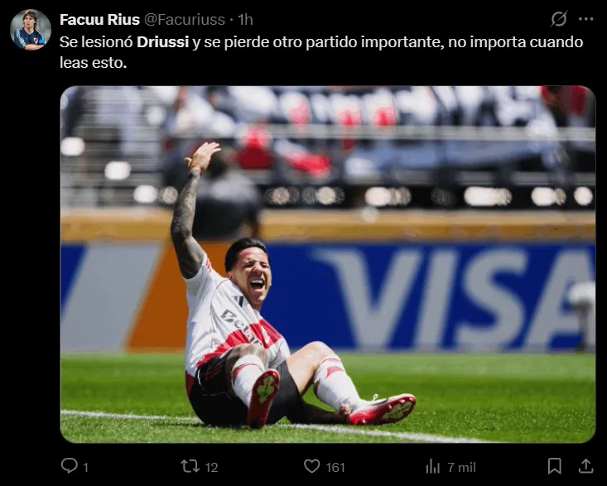Click the @Facuriuss handle
The height and width of the screenshot is (486, 607).
click(185, 19)
